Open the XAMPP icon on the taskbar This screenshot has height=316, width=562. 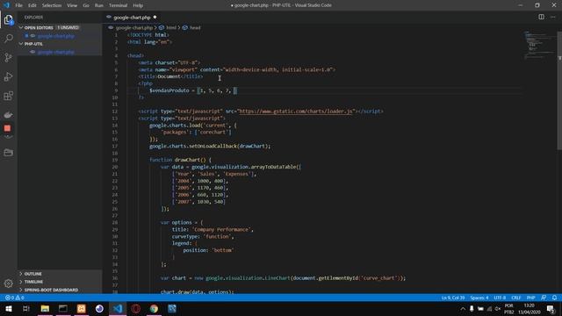(82, 308)
